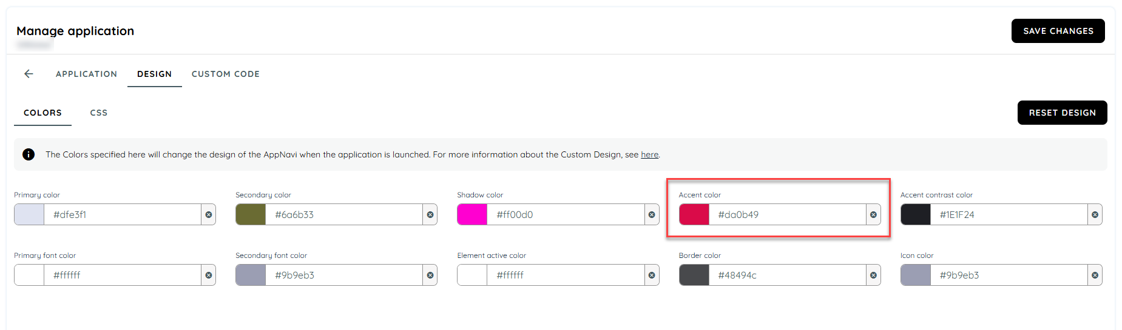1122x330 pixels.
Task: Clear the Accent color value
Action: point(873,214)
